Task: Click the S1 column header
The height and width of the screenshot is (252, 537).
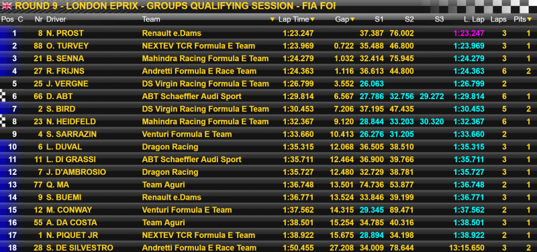Action: point(379,19)
